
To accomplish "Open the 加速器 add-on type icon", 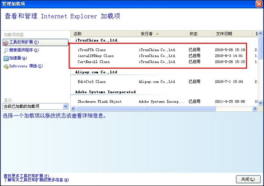I will click(6, 58).
